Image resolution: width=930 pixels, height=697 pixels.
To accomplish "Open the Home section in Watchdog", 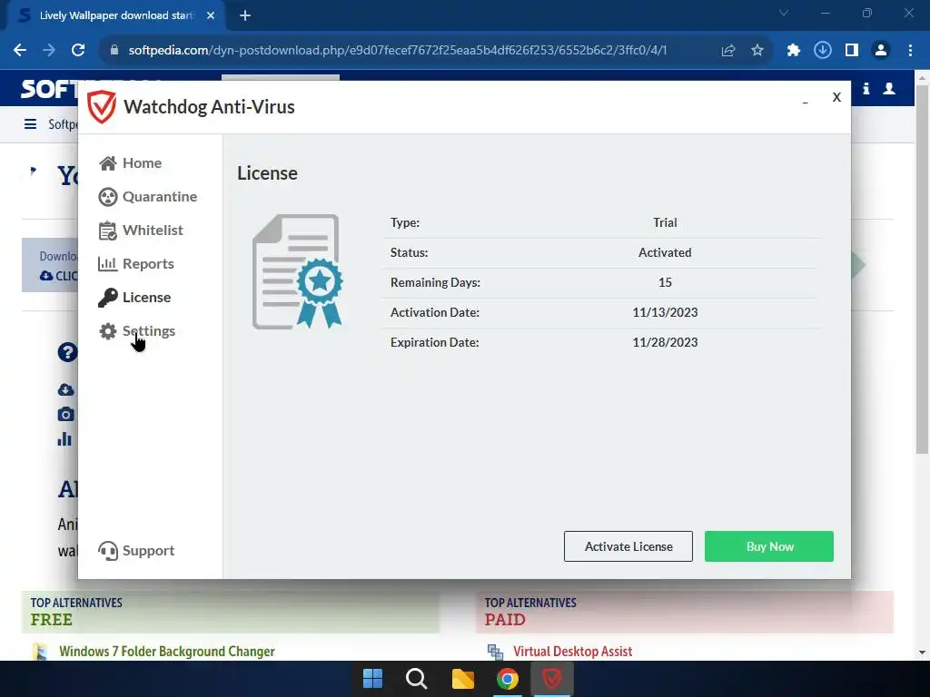I will pyautogui.click(x=131, y=163).
